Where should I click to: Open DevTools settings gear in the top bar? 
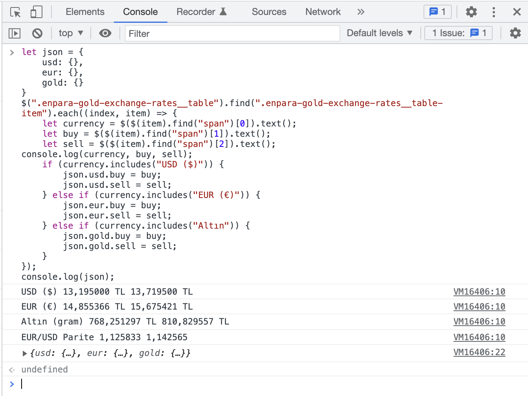[471, 12]
